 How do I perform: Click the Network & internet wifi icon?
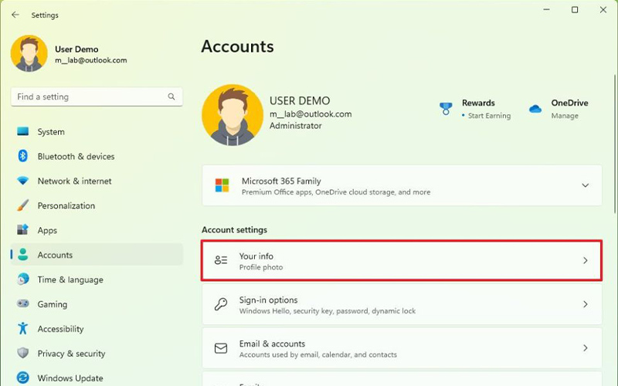(23, 181)
